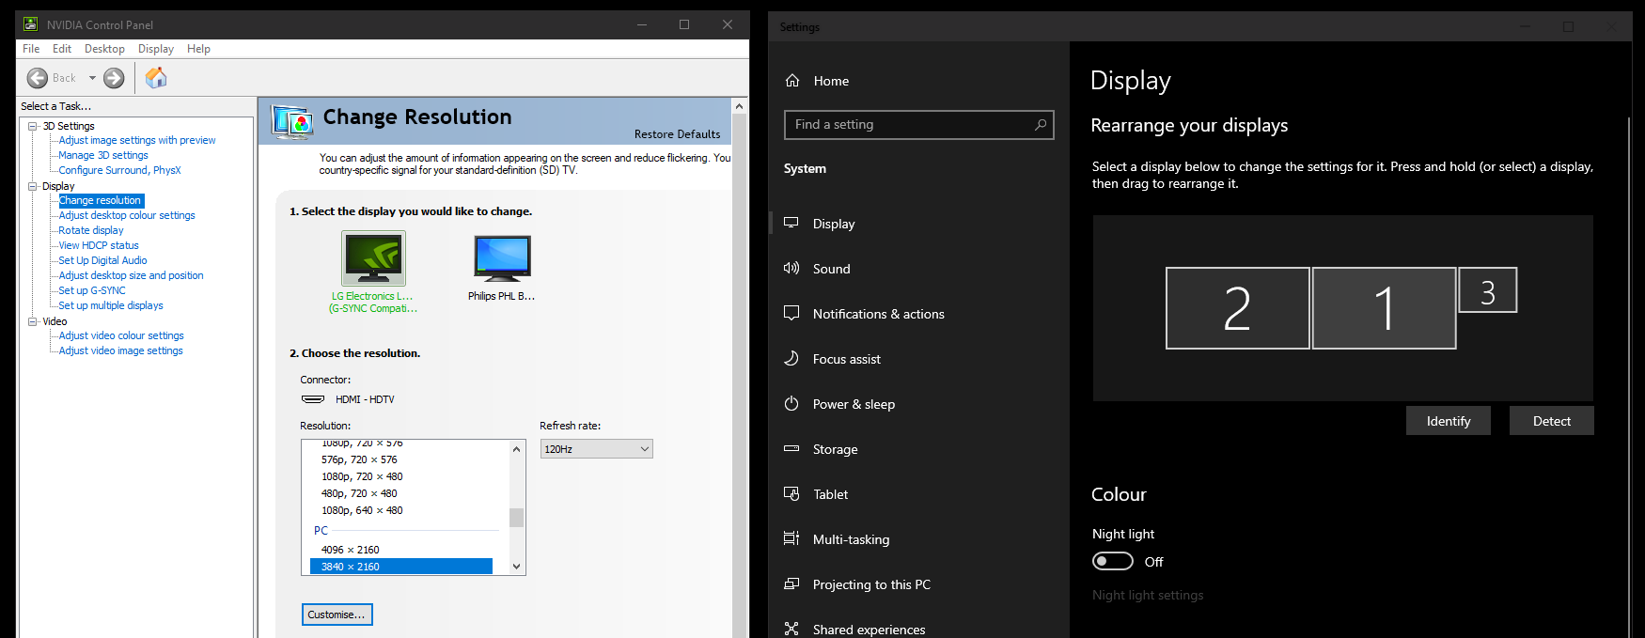Select display 1 in arrangement
The height and width of the screenshot is (638, 1645).
(x=1384, y=308)
